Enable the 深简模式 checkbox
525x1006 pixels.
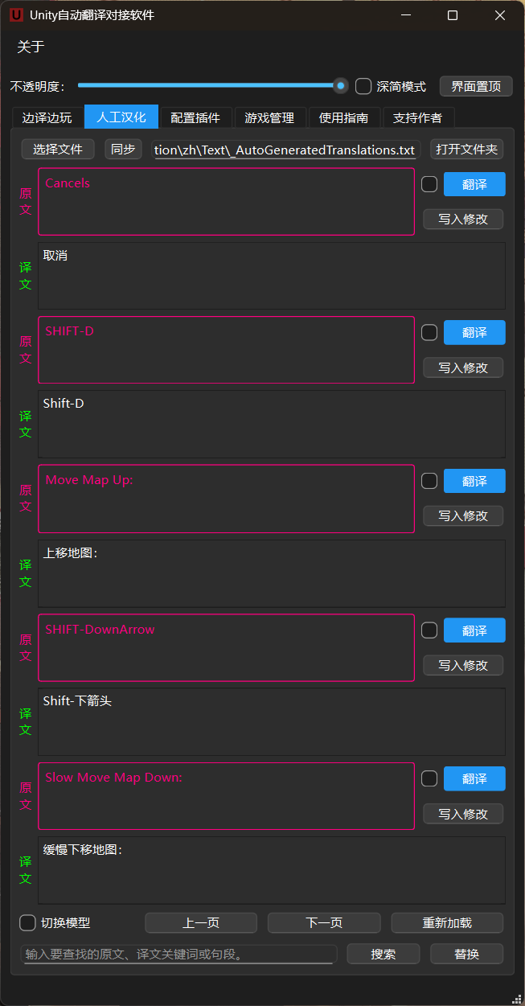363,86
